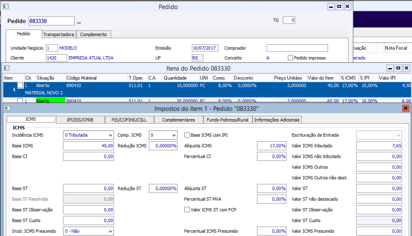The width and height of the screenshot is (412, 236).
Task: Switch to the ICMS tab
Action: tap(31, 119)
